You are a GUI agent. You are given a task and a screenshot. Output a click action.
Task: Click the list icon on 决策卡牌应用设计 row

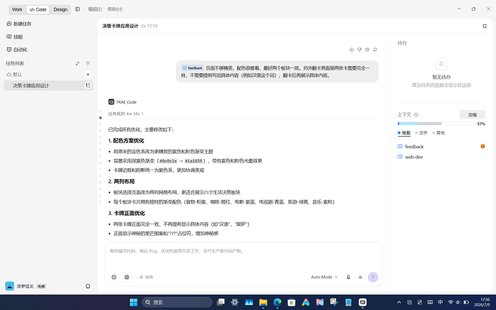pos(88,86)
